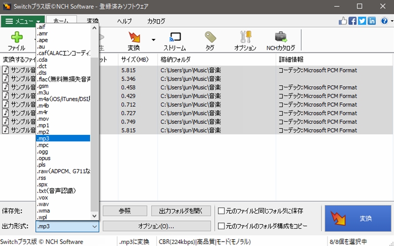The height and width of the screenshot is (246, 394).
Task: Click 5.346 size cell
Action: 129,79
